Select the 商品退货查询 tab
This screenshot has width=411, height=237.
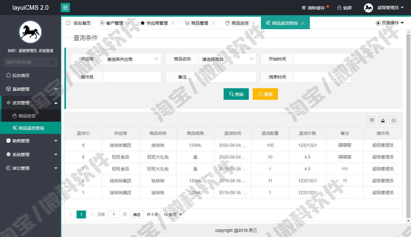[x=285, y=23]
